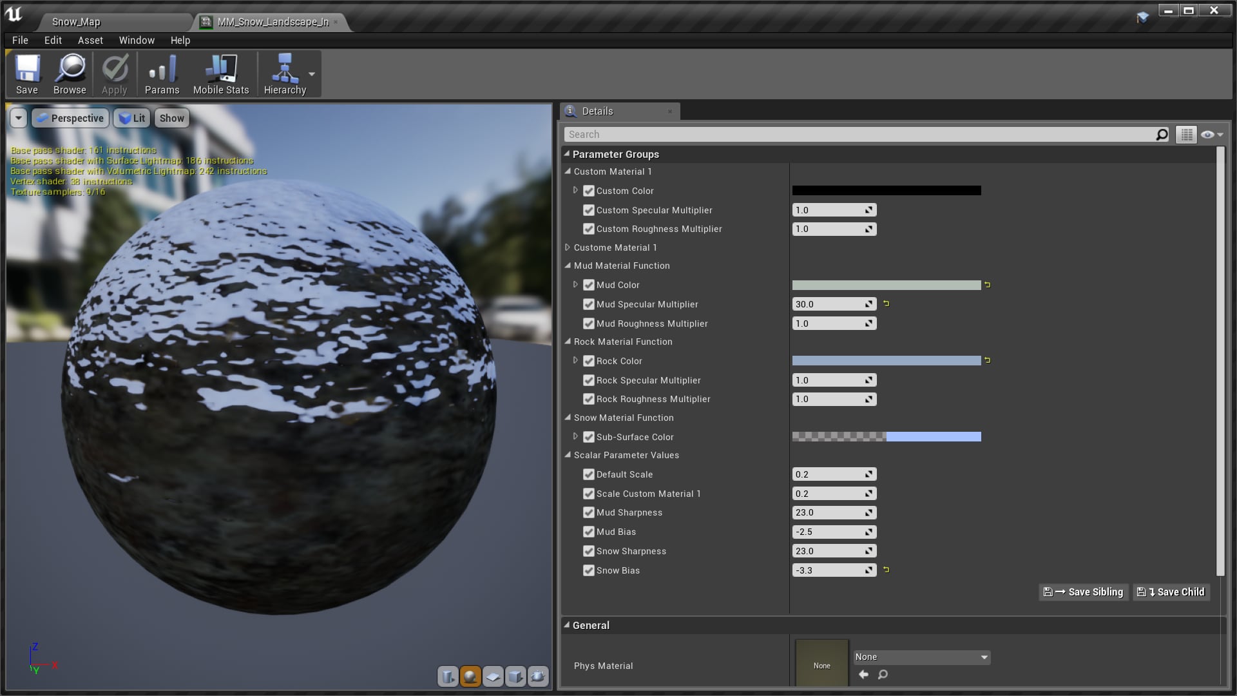Click the Phys Material None thumbnail
Viewport: 1237px width, 696px height.
[x=821, y=663]
